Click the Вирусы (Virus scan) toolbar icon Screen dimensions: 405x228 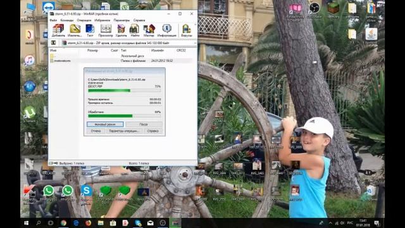click(x=187, y=30)
